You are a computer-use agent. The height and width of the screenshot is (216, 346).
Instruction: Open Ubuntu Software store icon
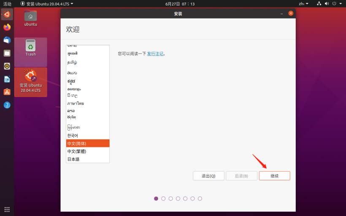tap(7, 92)
